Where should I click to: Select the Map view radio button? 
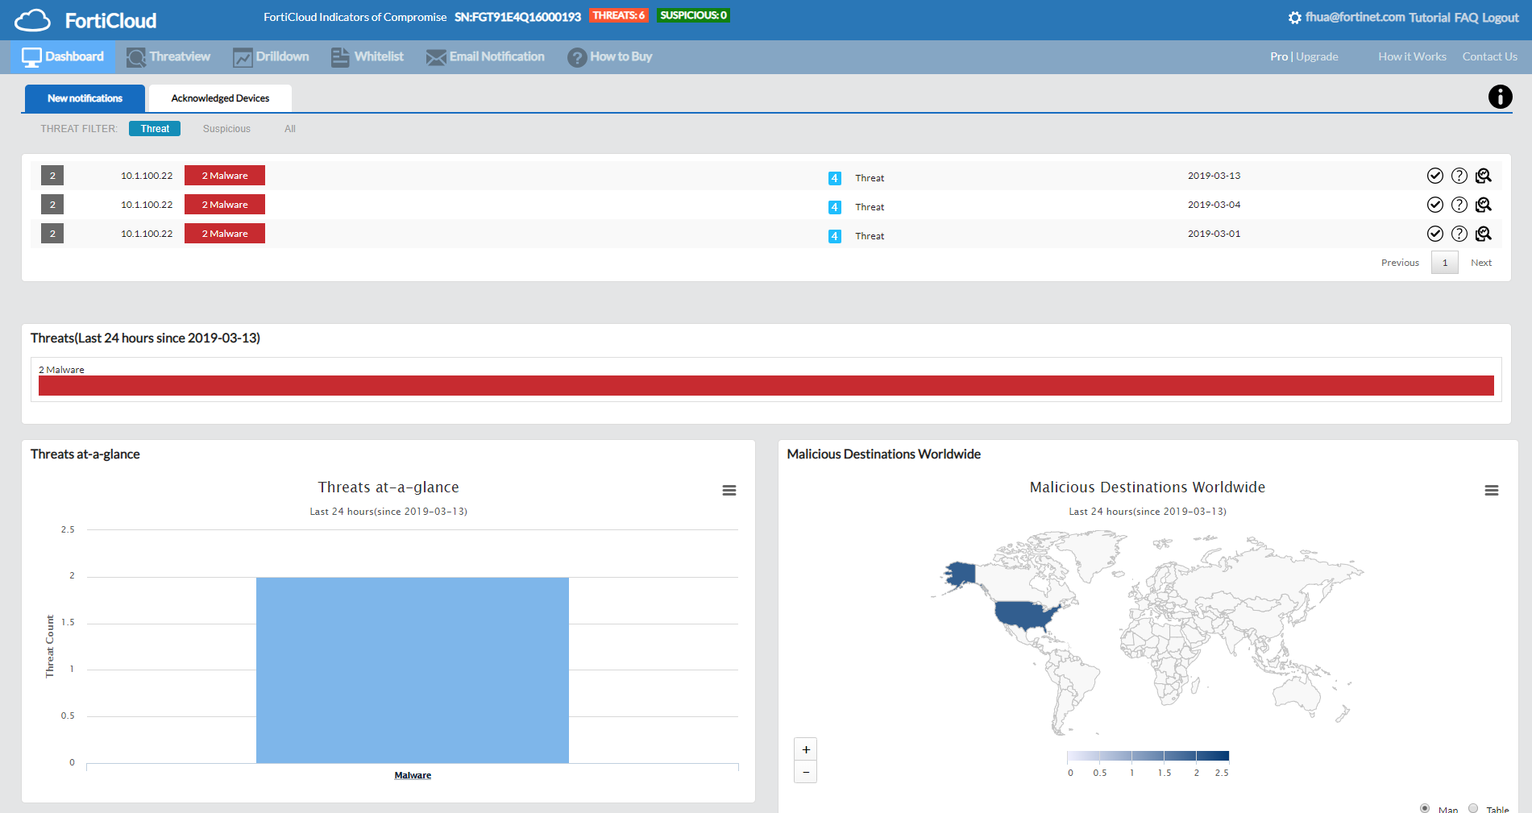point(1425,808)
